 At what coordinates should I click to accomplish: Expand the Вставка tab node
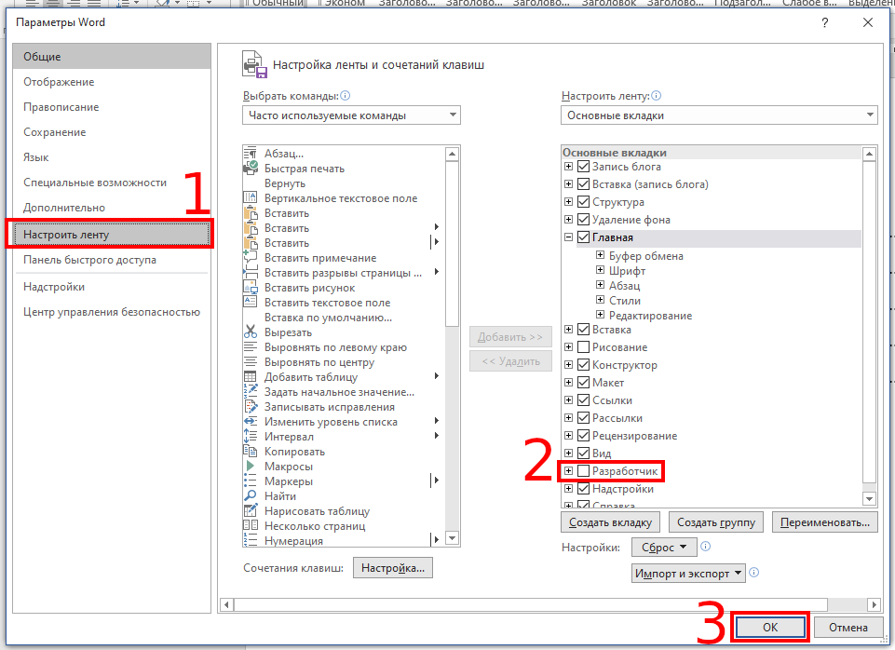pyautogui.click(x=568, y=330)
